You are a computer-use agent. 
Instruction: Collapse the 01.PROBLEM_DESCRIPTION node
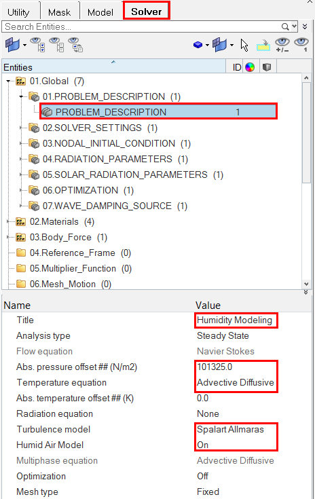tap(21, 96)
